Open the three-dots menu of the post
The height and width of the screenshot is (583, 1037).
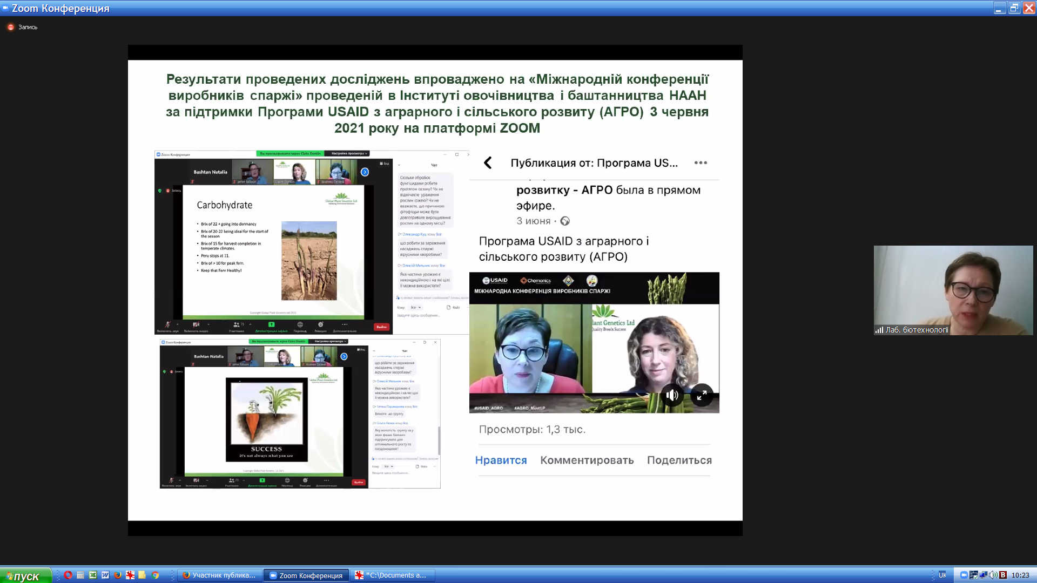click(x=701, y=162)
